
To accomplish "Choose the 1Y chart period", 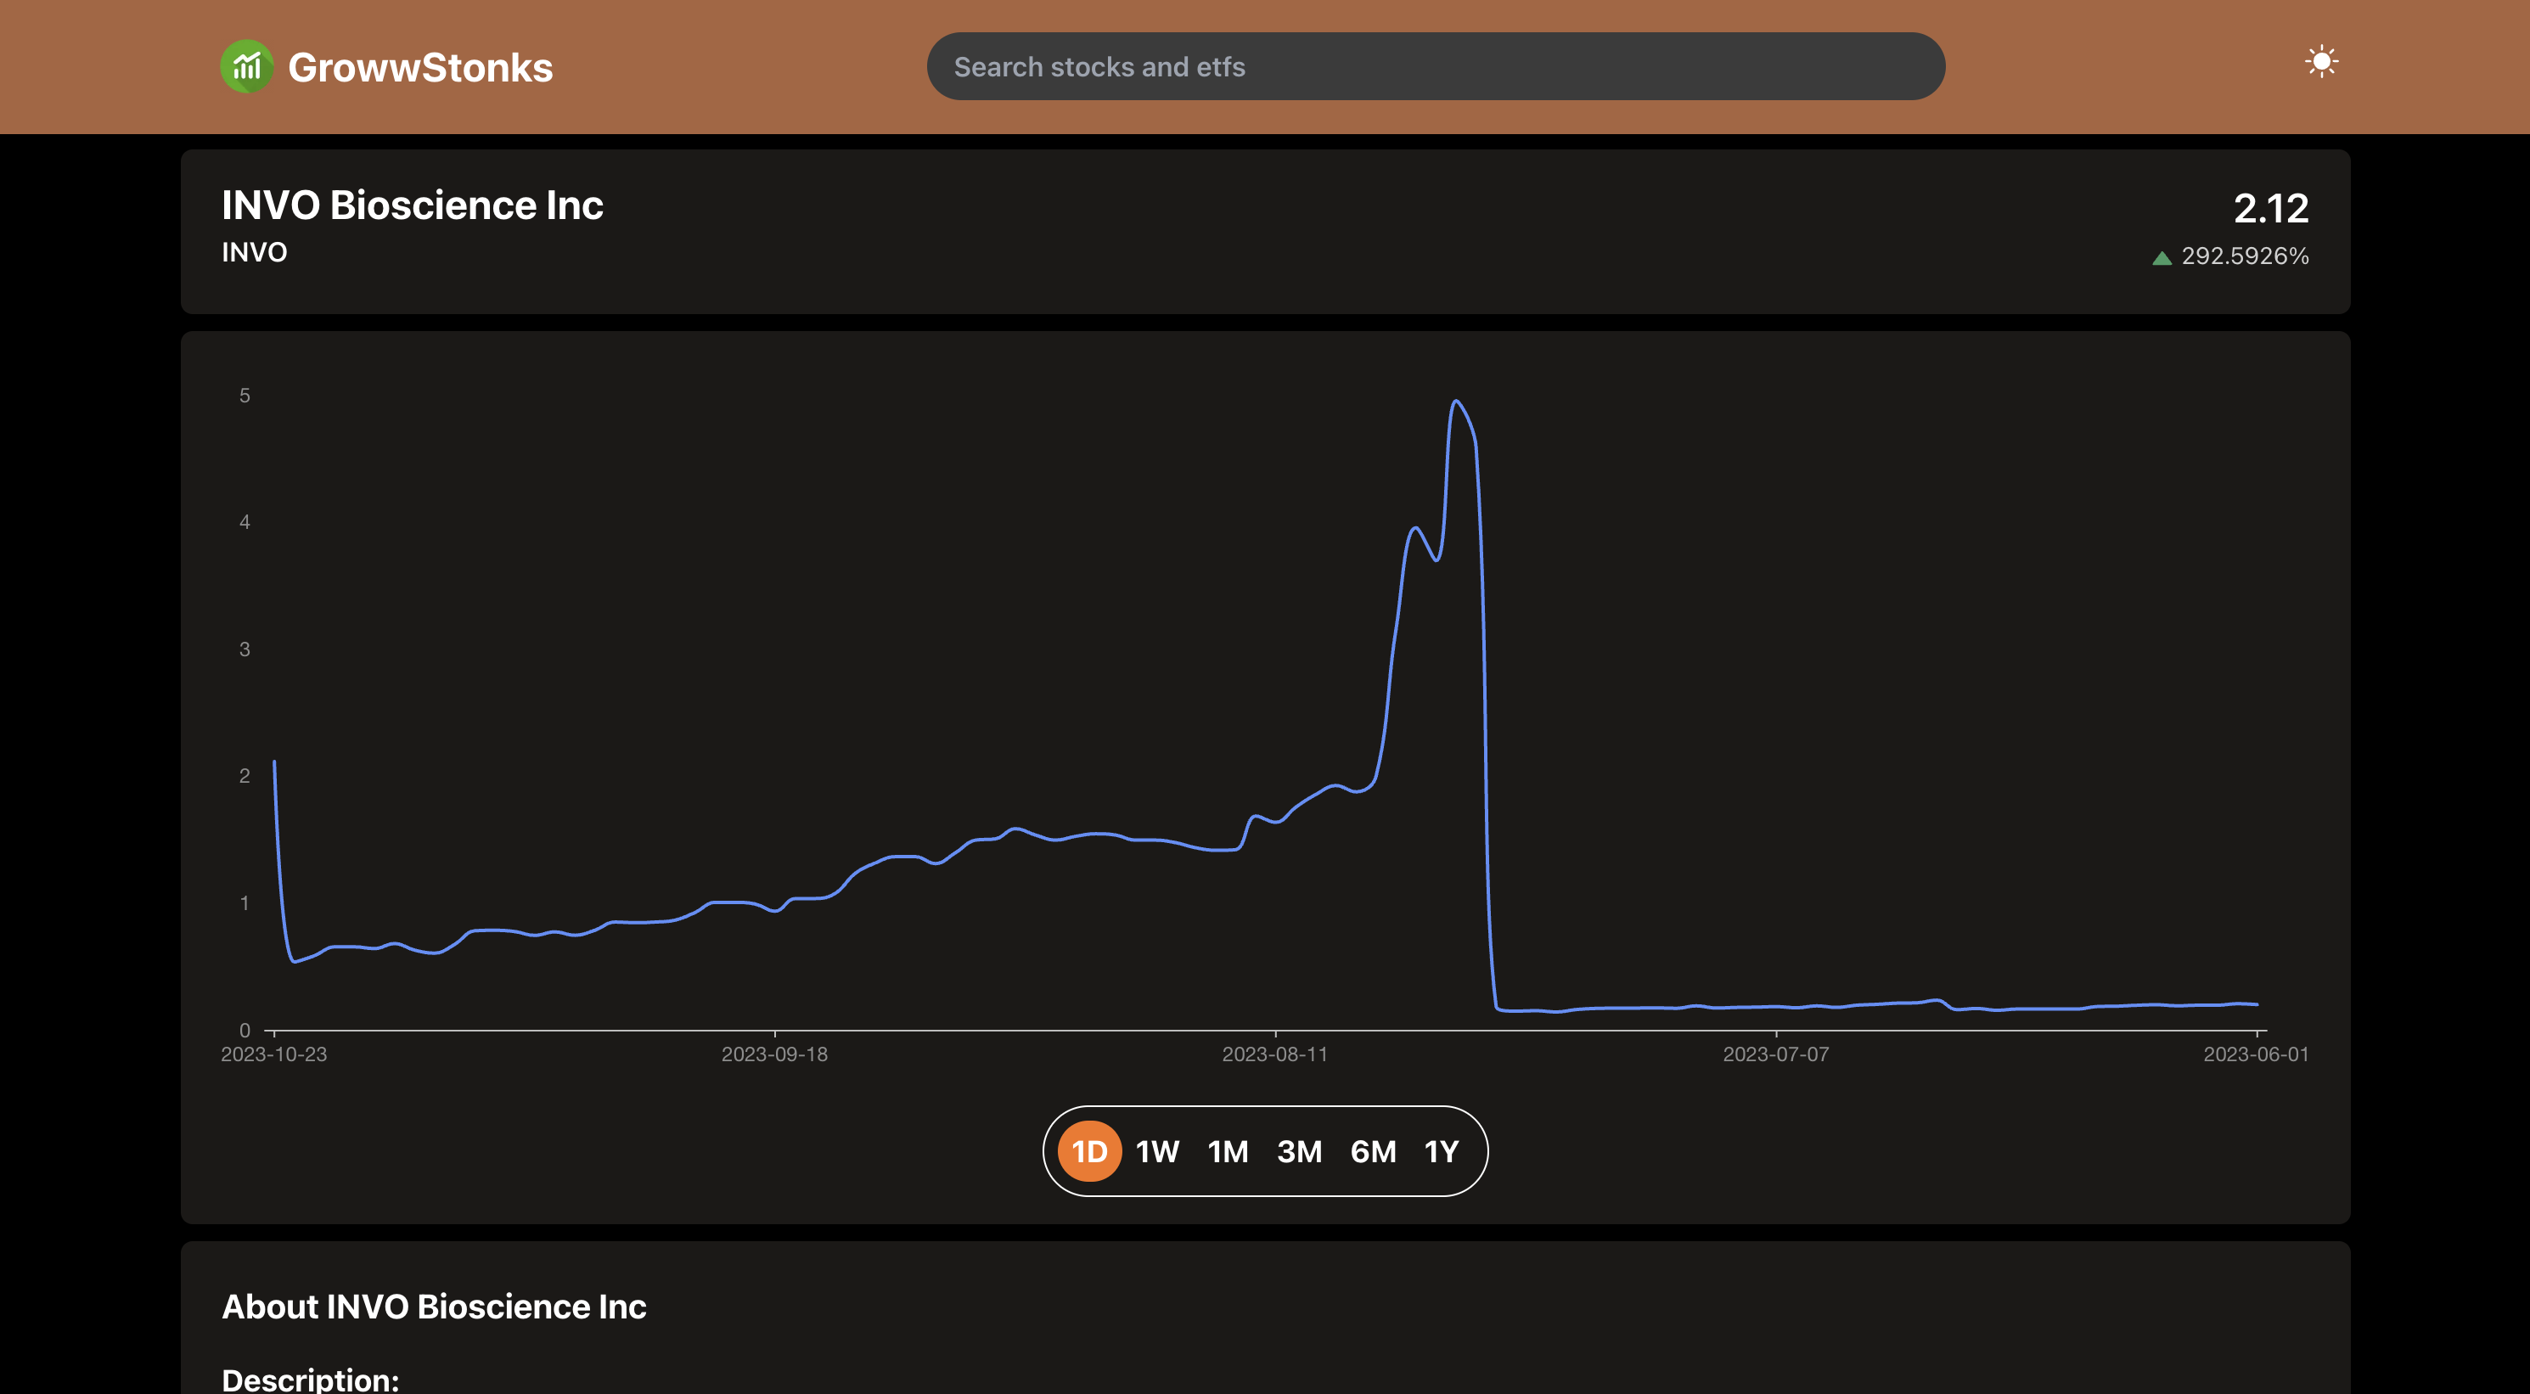I will [1441, 1151].
